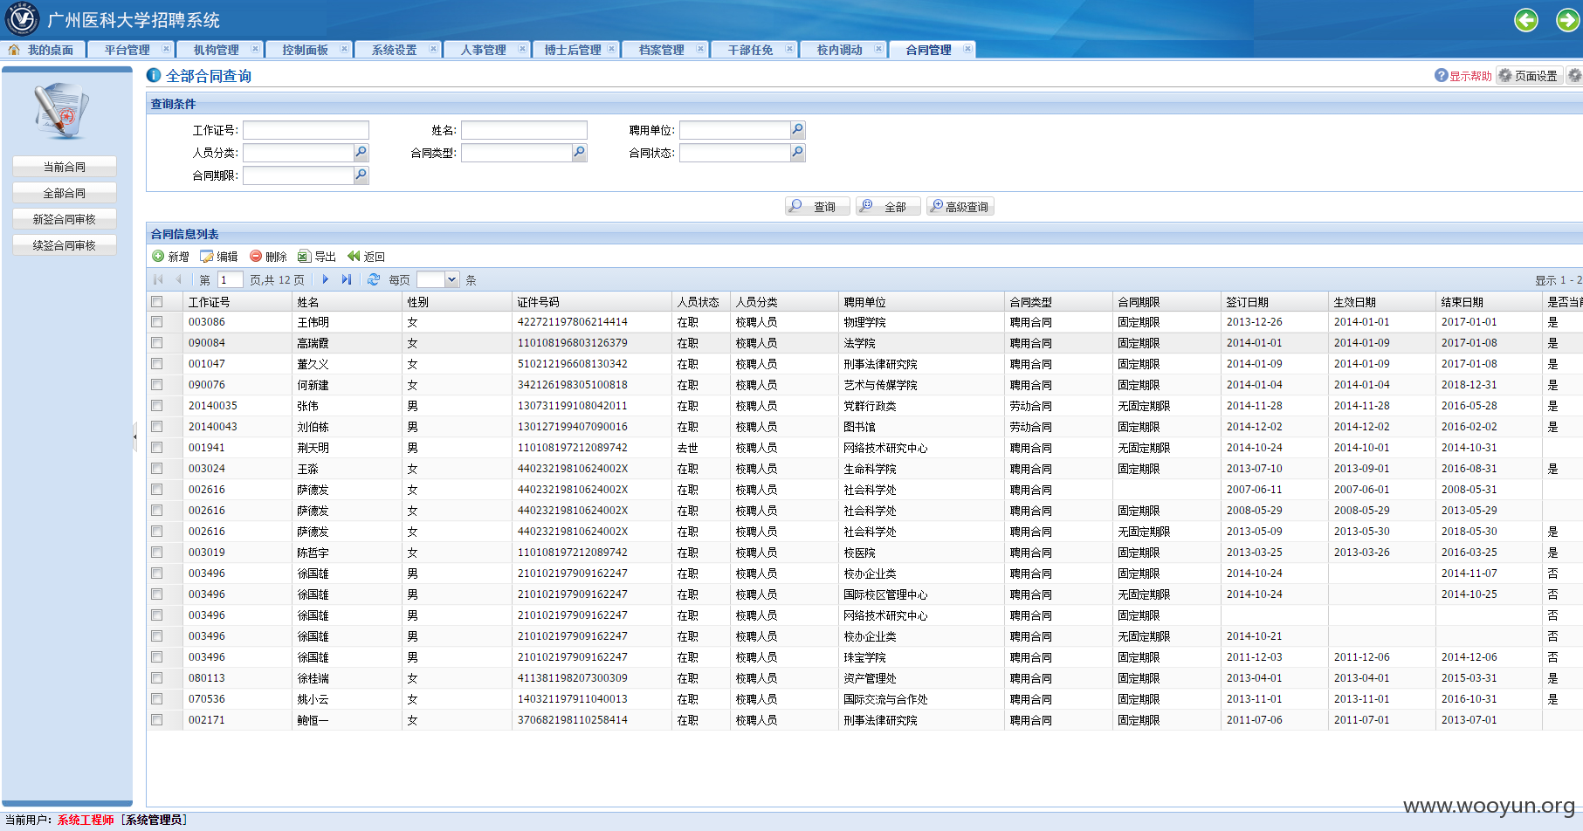Click the 工作证号 input field
1583x831 pixels.
point(306,130)
